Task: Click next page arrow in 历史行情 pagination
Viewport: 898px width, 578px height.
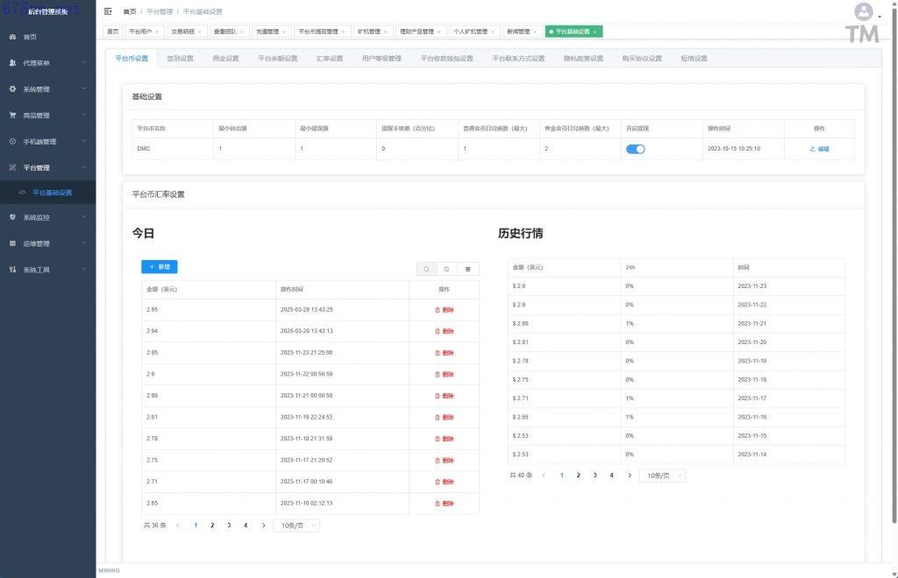Action: tap(629, 476)
